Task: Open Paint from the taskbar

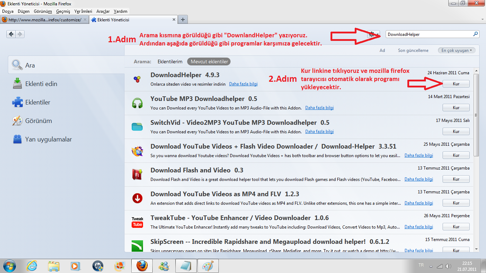Action: [x=207, y=266]
